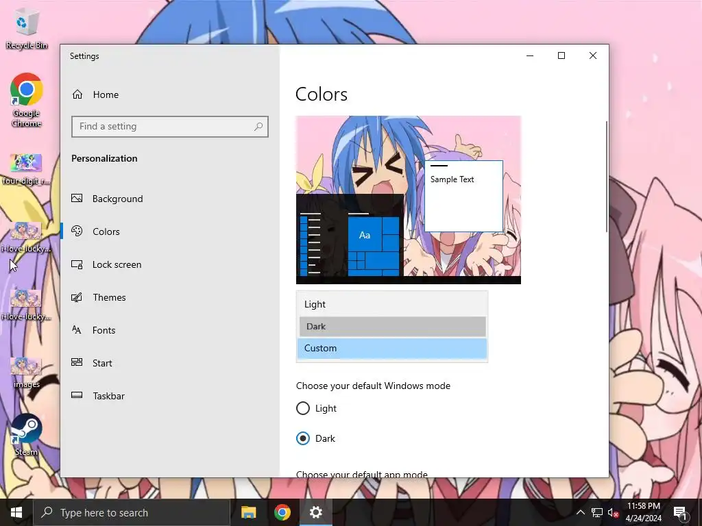This screenshot has height=526, width=702.
Task: Click the muted speaker tray icon
Action: pos(614,512)
